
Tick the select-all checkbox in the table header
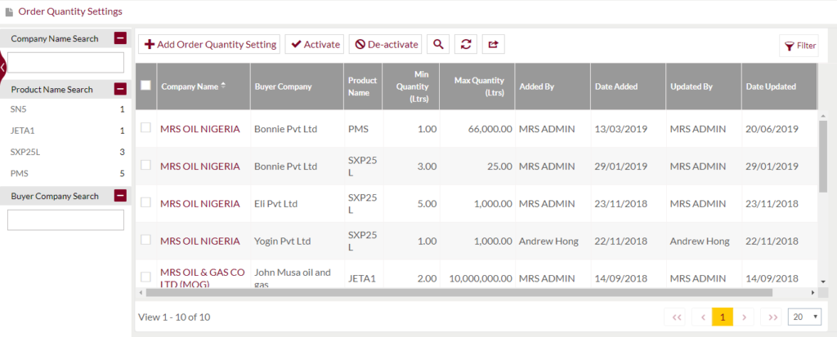(x=145, y=85)
